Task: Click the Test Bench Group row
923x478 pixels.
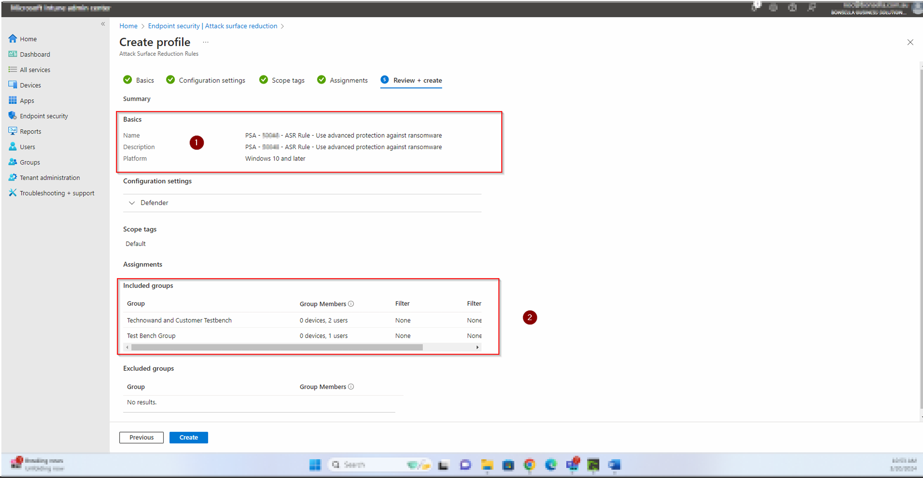Action: tap(302, 335)
